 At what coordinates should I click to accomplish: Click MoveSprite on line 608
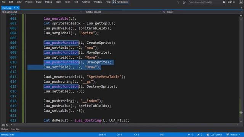[97, 53]
